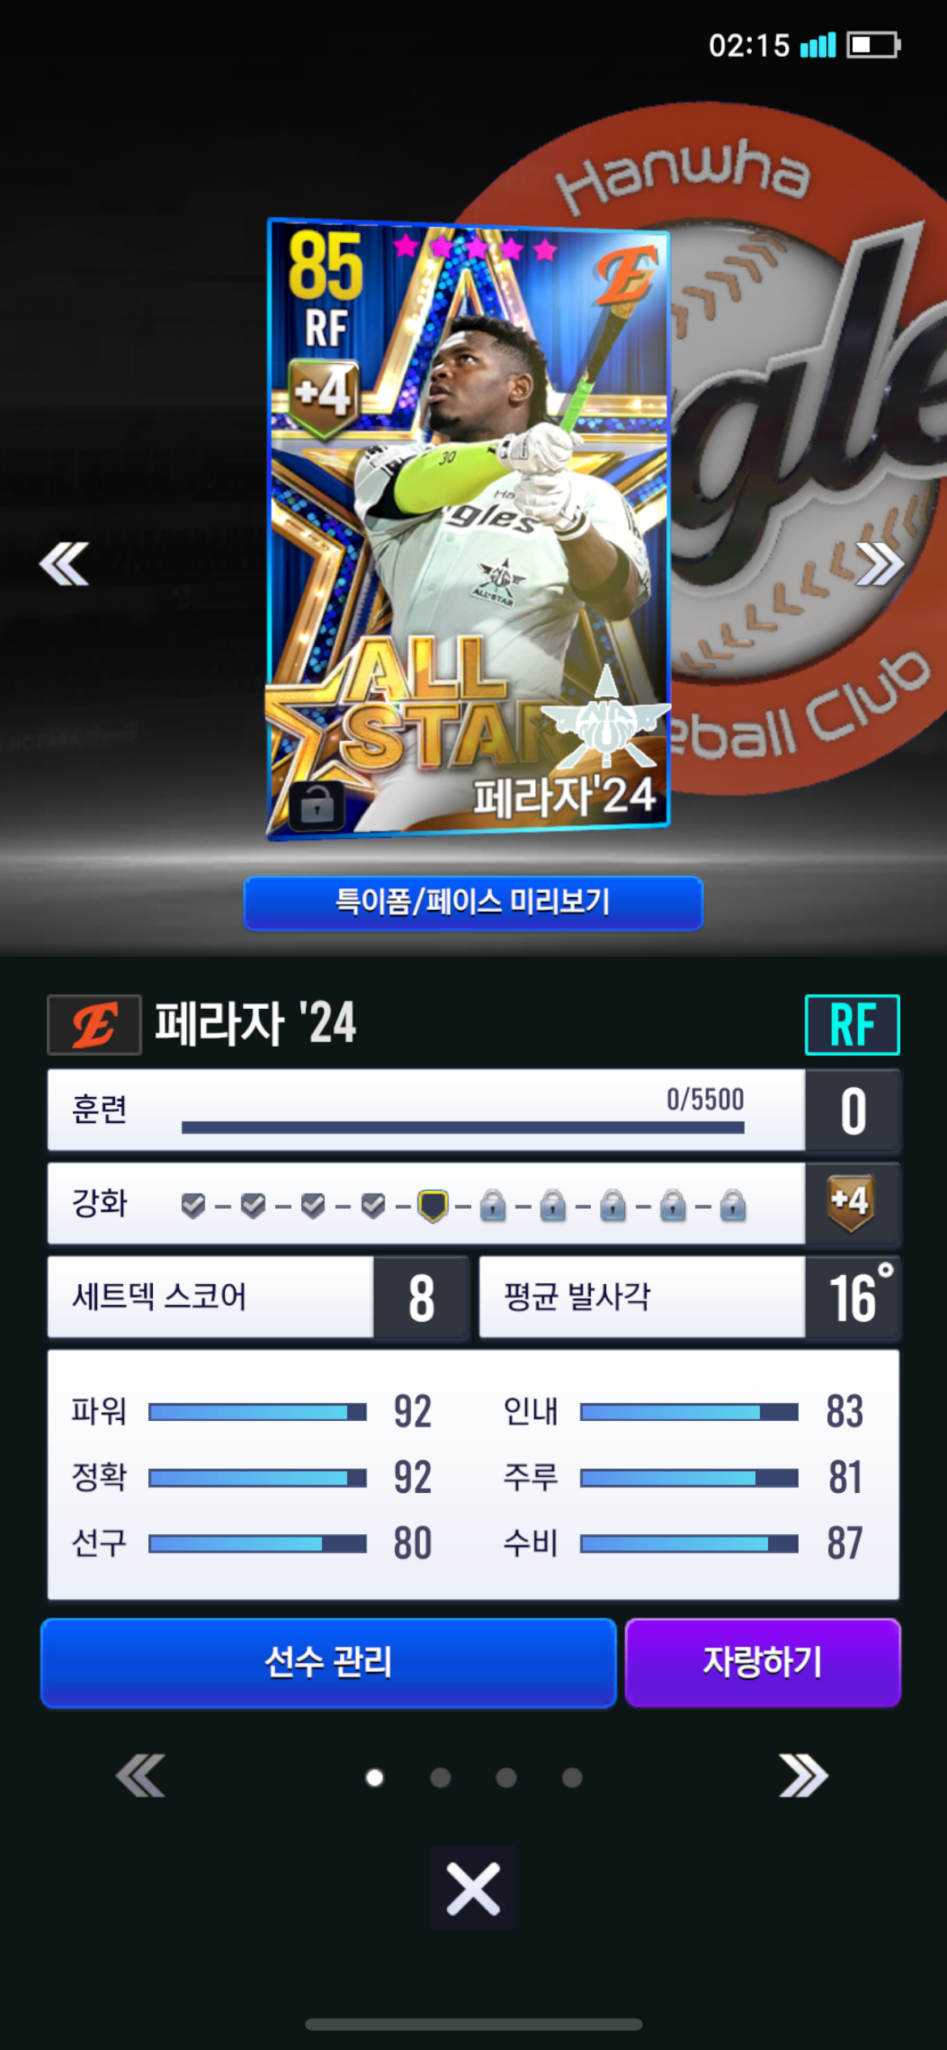Viewport: 947px width, 2050px height.
Task: Tap the +4 shield in the 강화 row
Action: [x=851, y=1202]
